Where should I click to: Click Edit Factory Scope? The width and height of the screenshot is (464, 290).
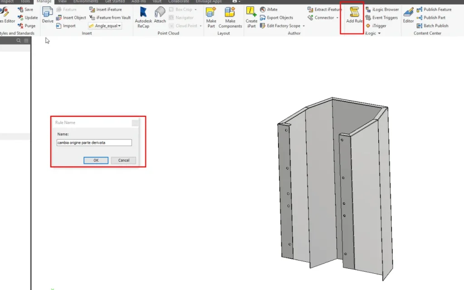click(280, 26)
